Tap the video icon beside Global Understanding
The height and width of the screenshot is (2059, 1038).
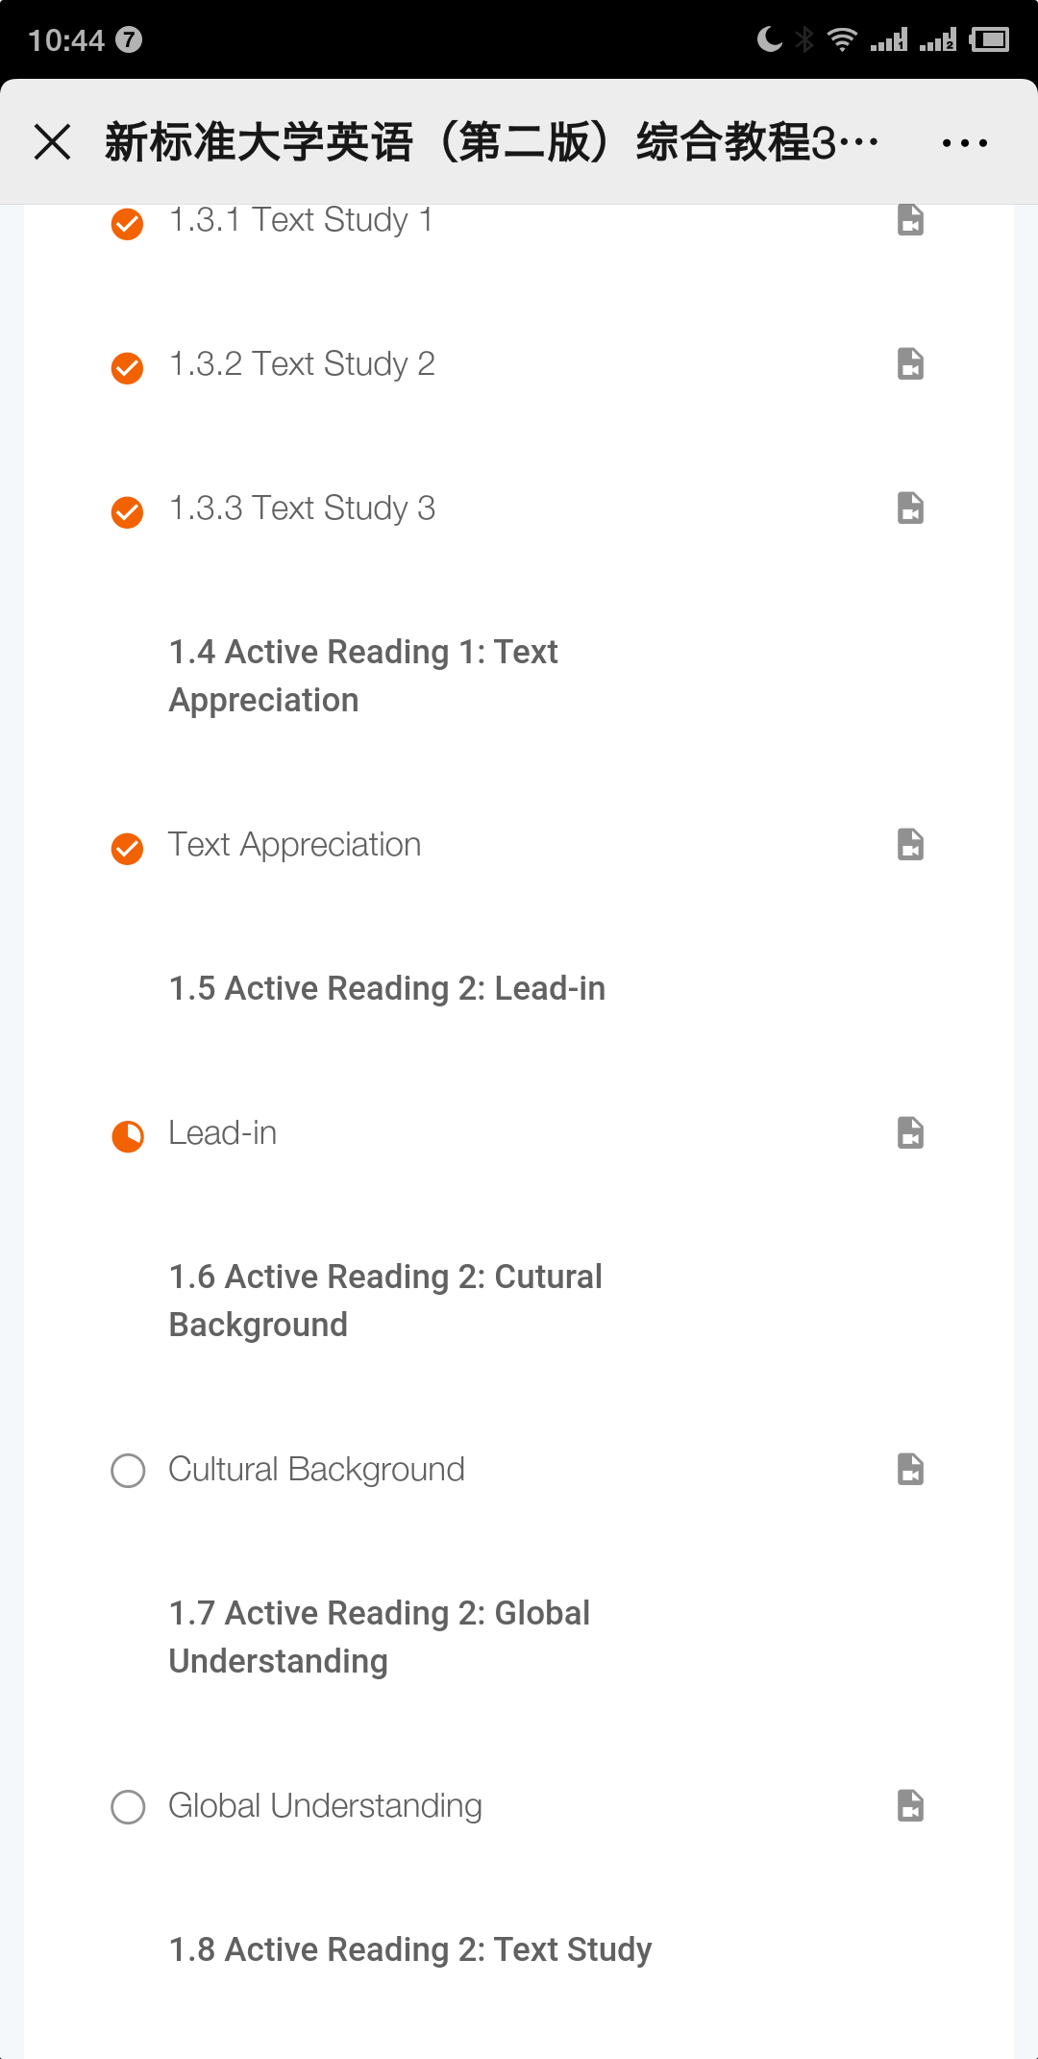tap(910, 1806)
